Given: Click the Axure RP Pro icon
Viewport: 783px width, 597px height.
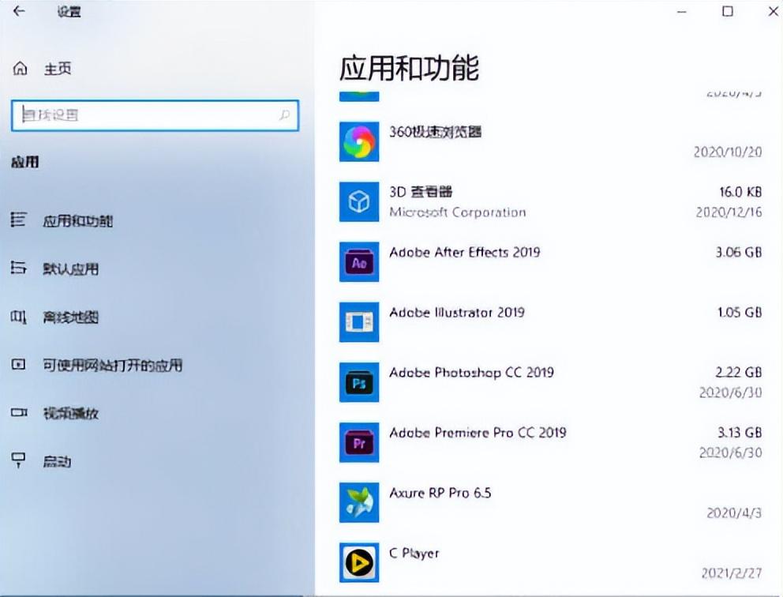Looking at the screenshot, I should click(359, 502).
